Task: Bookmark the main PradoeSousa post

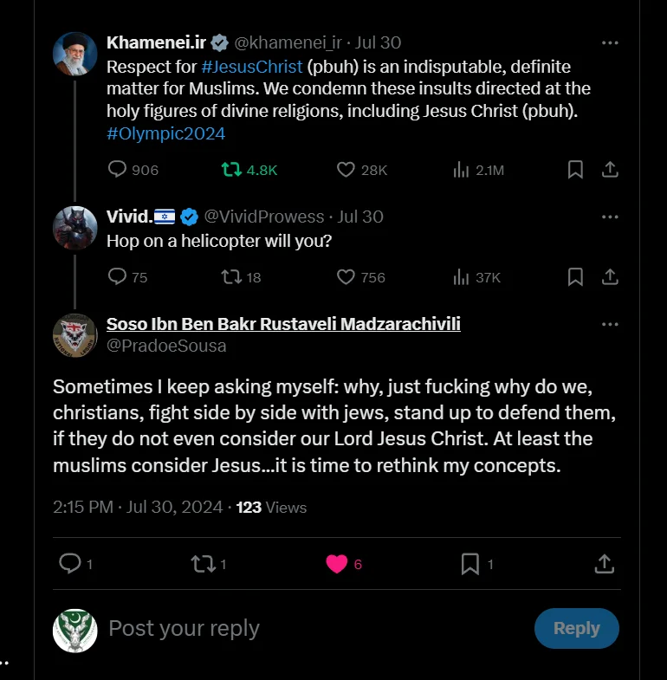Action: point(470,564)
